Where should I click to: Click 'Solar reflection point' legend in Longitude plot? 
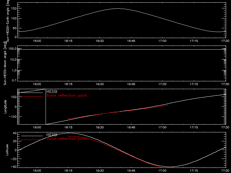pos(67,95)
